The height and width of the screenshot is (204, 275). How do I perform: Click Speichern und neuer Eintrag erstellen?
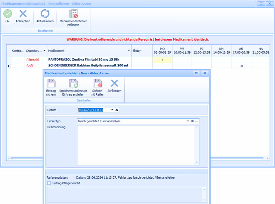pos(73,83)
